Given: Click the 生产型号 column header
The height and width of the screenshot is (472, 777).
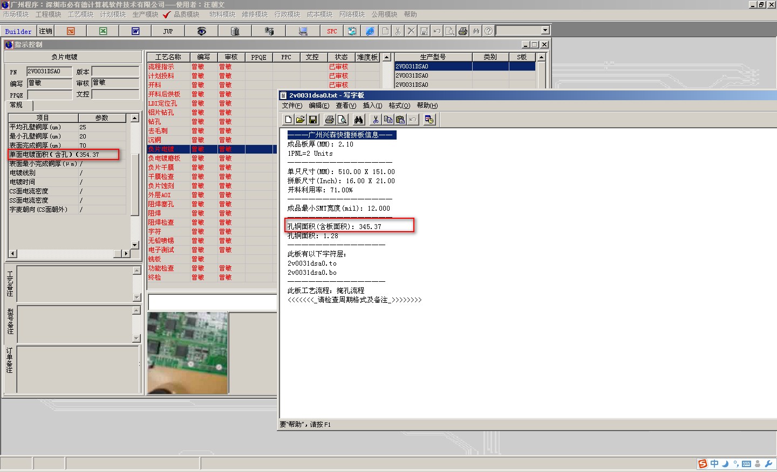Looking at the screenshot, I should [x=433, y=57].
